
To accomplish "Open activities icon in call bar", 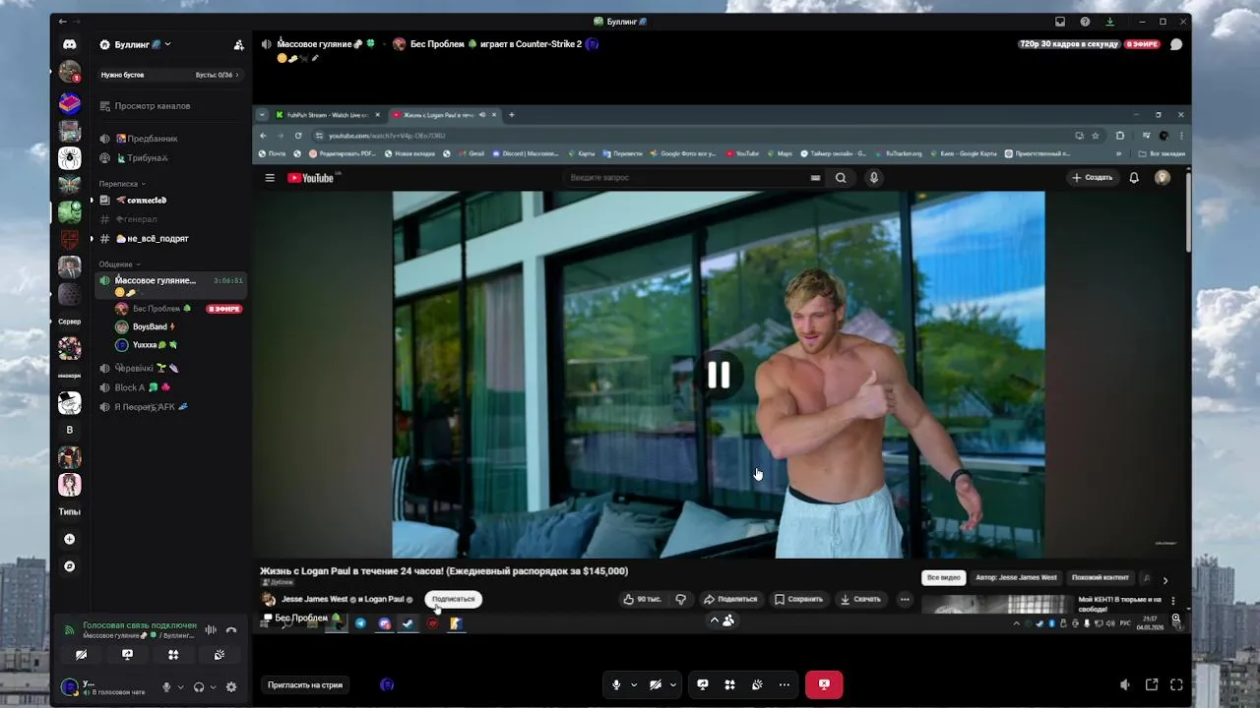I will 730,684.
